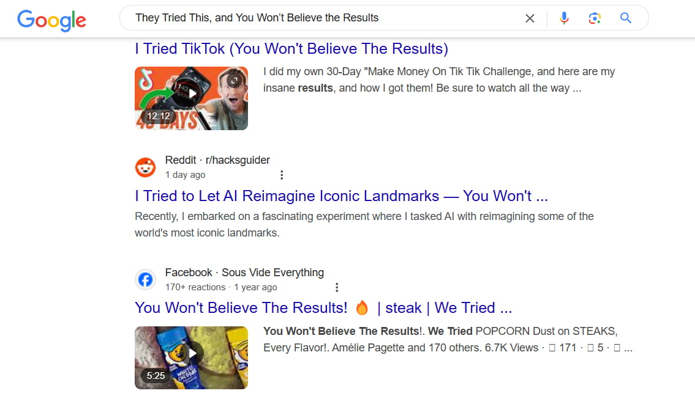Screen dimensions: 695x396
Task: Open the three-dot menu on the Facebook result
Action: coord(337,287)
